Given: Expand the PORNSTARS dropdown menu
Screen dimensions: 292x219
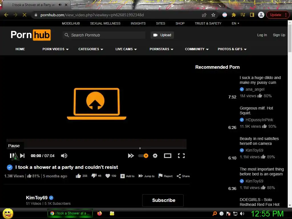Looking at the screenshot, I should click(x=161, y=49).
